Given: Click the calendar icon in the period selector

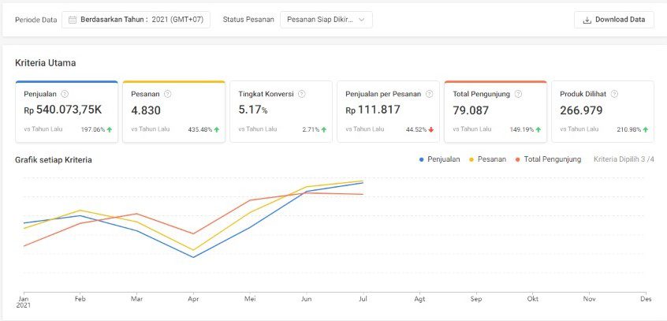Looking at the screenshot, I should (x=73, y=20).
